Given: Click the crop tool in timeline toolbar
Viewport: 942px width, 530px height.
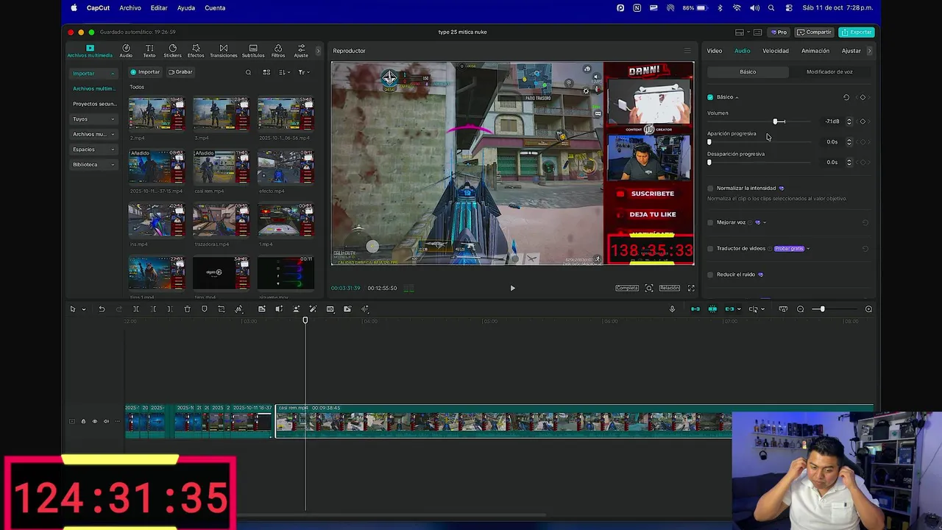Looking at the screenshot, I should click(222, 309).
